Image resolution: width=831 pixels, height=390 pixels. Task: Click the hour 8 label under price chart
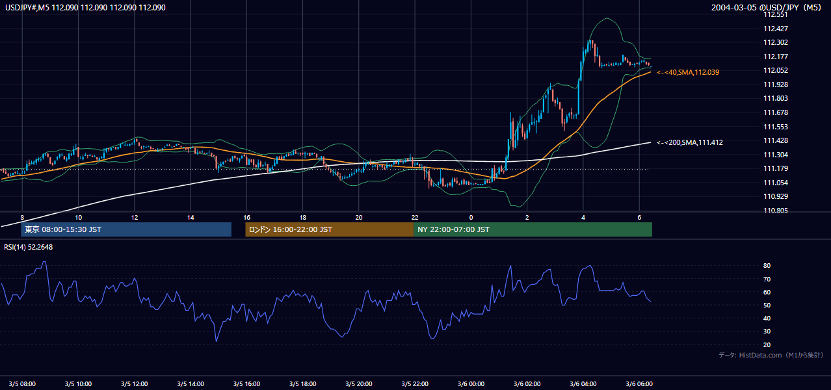(x=22, y=217)
